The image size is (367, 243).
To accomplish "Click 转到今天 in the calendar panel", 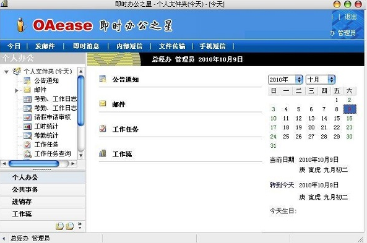I will 282,185.
